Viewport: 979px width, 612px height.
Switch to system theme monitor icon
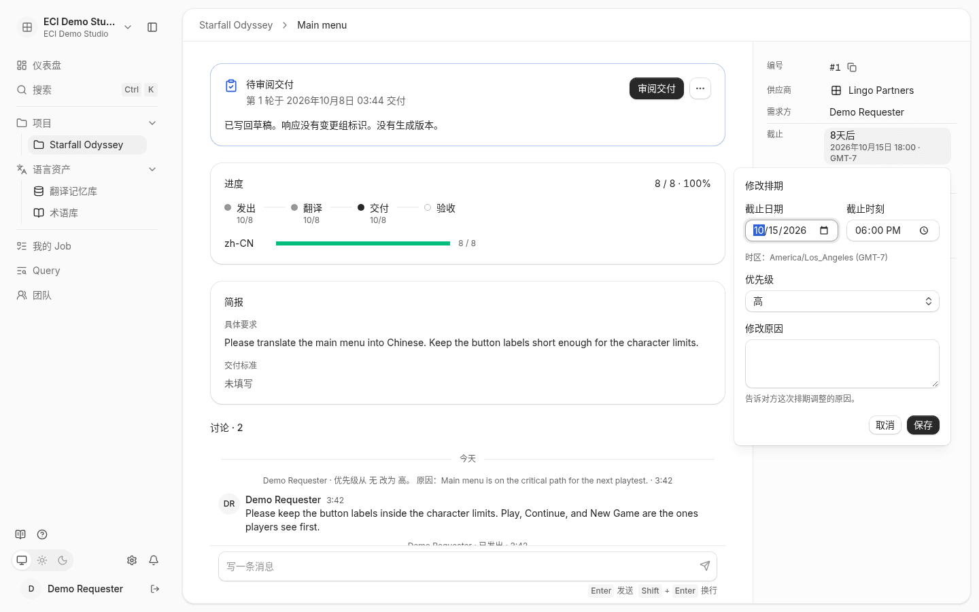click(22, 560)
